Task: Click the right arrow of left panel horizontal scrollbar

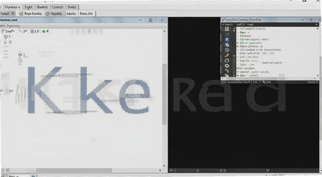Action: click(160, 170)
